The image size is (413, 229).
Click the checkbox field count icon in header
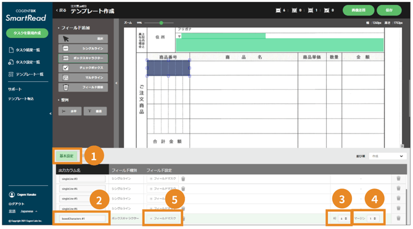pyautogui.click(x=327, y=10)
